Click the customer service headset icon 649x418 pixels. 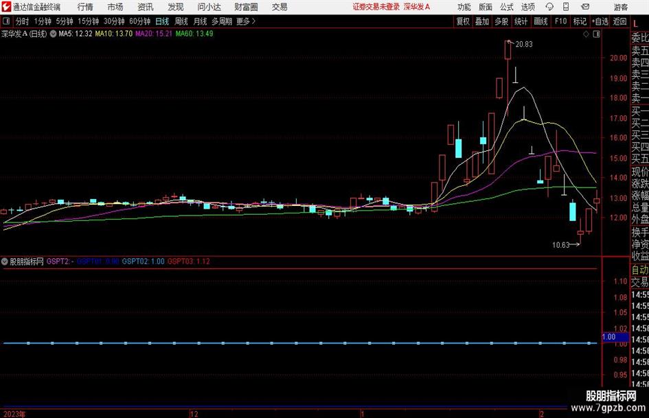tap(549, 7)
